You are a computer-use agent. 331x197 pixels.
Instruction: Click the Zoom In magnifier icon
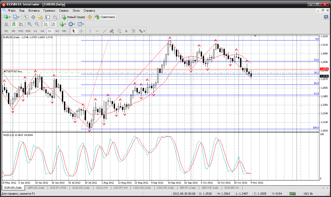point(30,24)
